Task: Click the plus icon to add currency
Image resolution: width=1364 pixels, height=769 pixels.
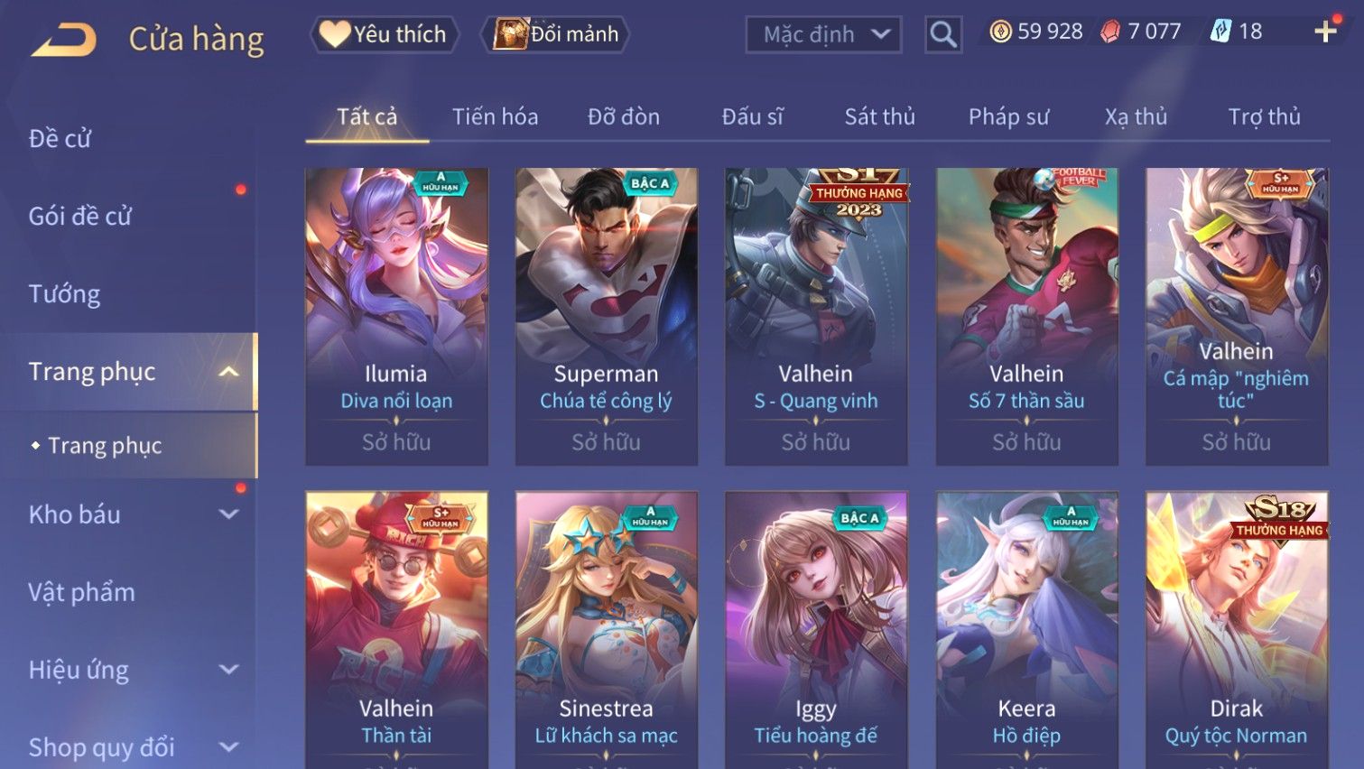Action: 1325,32
